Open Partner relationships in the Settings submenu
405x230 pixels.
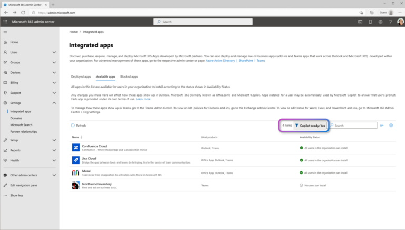[x=24, y=131]
